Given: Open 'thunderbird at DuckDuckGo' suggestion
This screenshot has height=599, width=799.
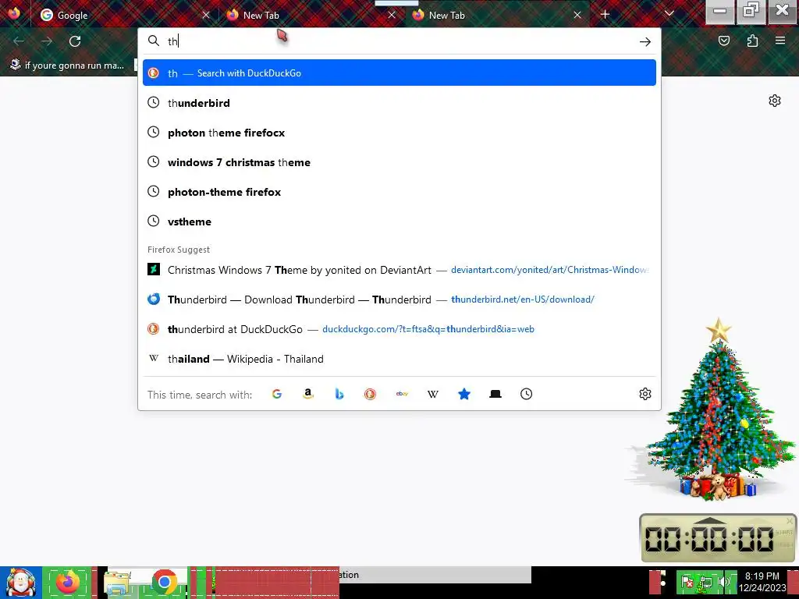Looking at the screenshot, I should click(x=399, y=329).
